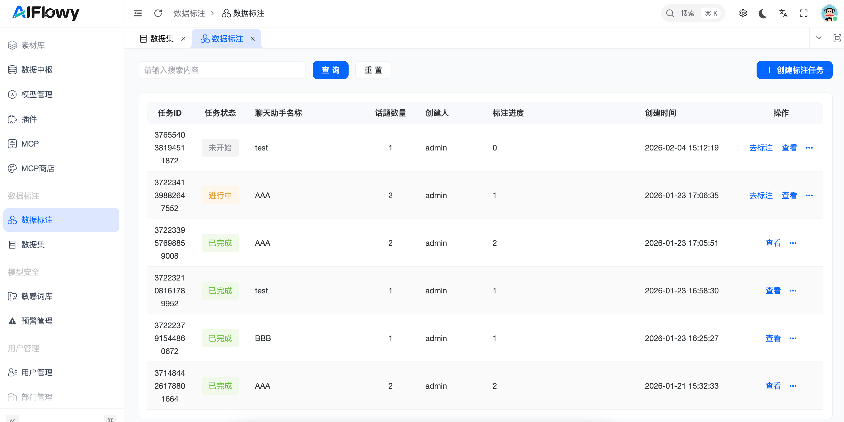Toggle dark mode moon icon

[763, 13]
